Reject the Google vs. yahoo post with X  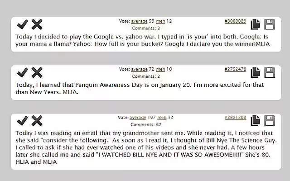coord(37,24)
